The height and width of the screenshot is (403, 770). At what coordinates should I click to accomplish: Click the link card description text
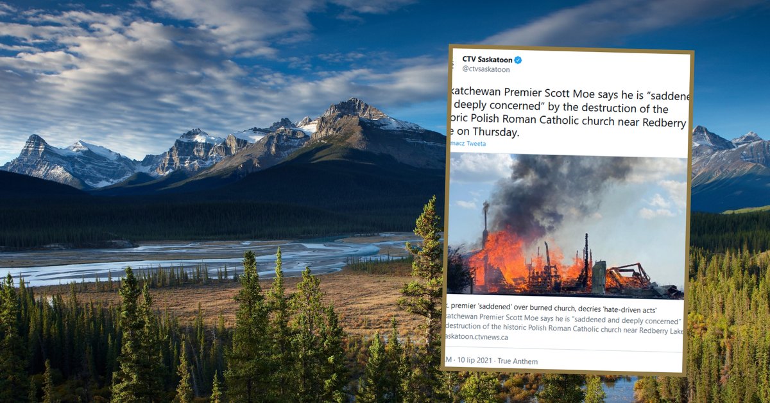coord(565,325)
